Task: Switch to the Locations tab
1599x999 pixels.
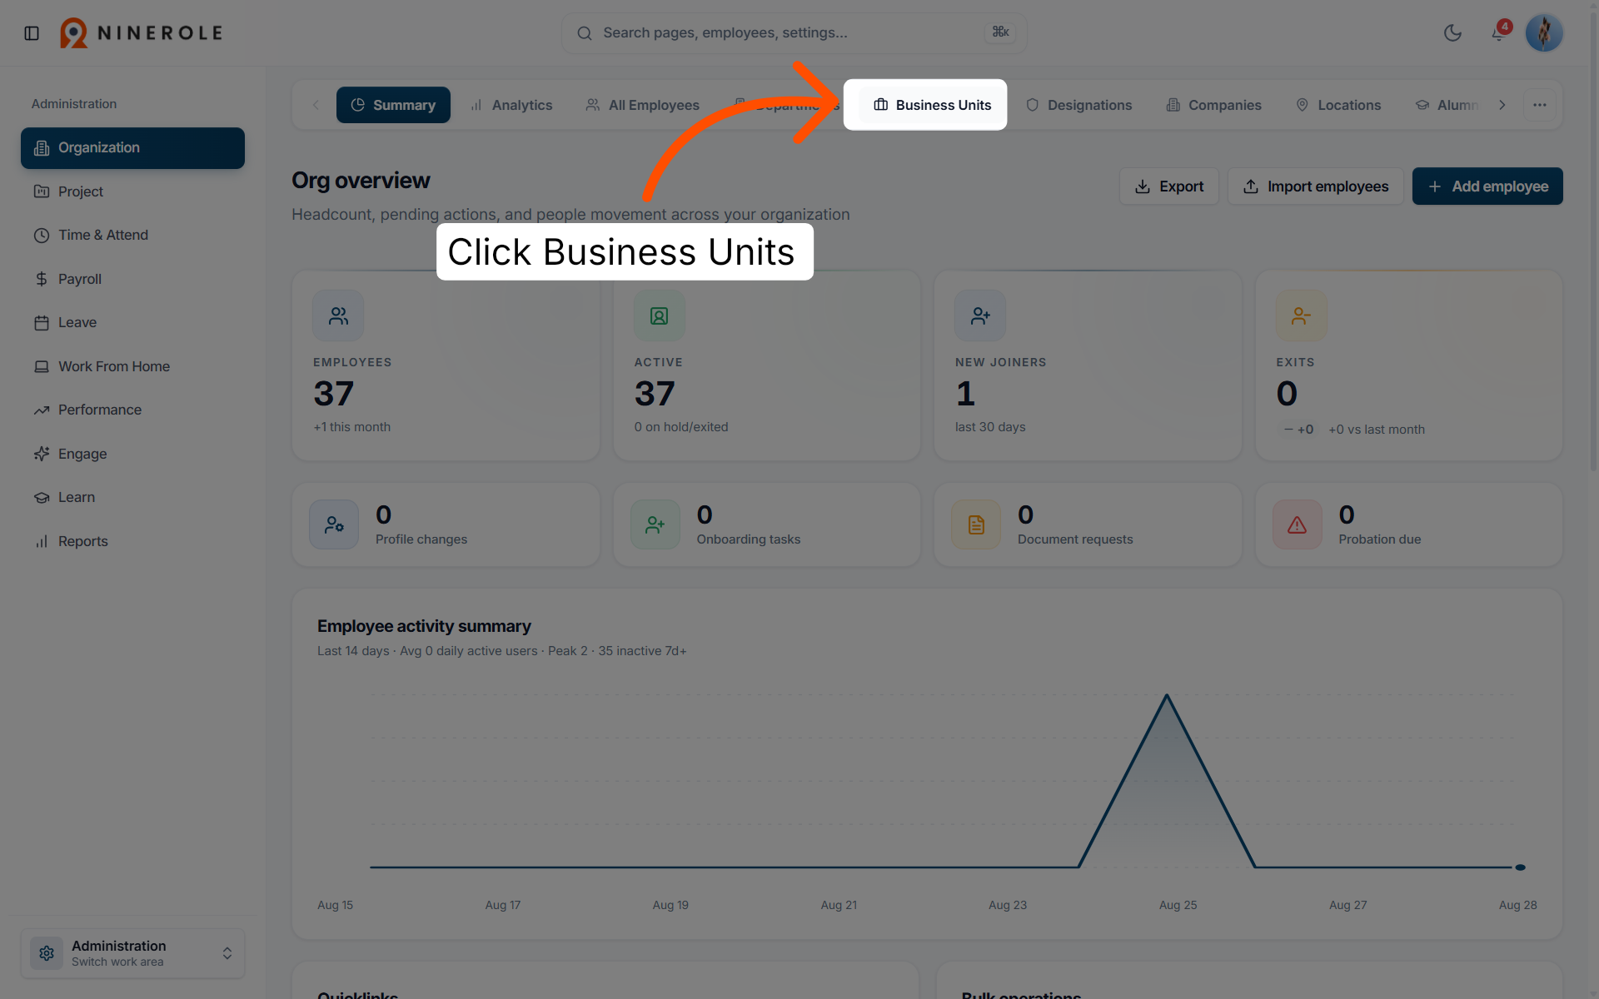Action: [1338, 105]
